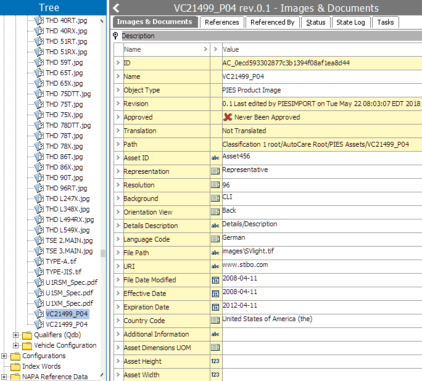This screenshot has height=381, width=422.
Task: Expand the Qualifiers (Qdb) tree node
Action: (16, 335)
